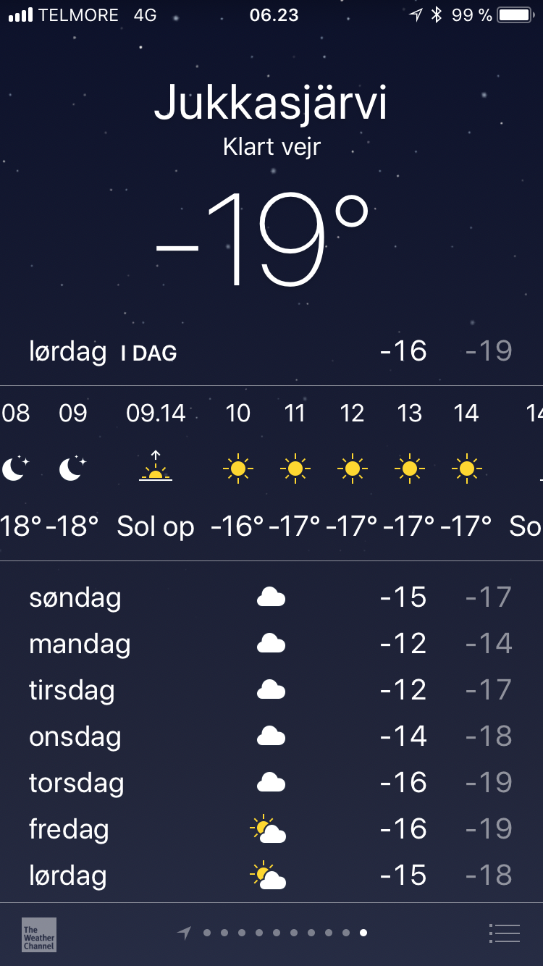
Task: Select the onsdag forecast row
Action: (x=271, y=736)
